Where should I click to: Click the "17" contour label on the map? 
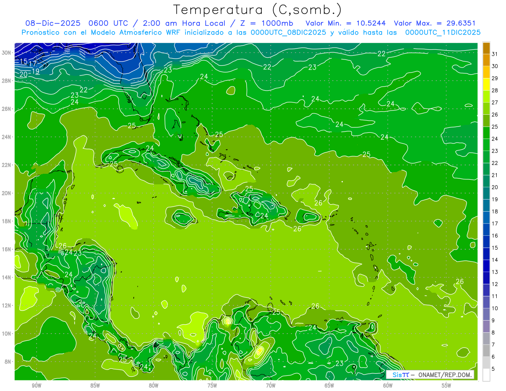coord(33,64)
